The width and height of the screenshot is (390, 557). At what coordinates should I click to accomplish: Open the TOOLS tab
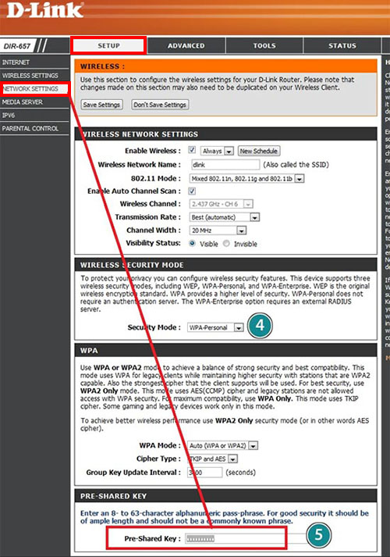pos(264,45)
